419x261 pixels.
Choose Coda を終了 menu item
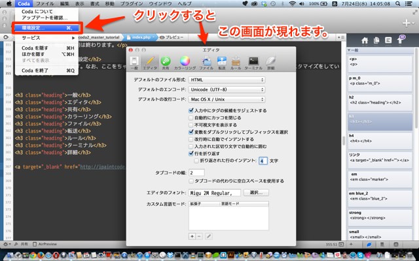(x=47, y=70)
